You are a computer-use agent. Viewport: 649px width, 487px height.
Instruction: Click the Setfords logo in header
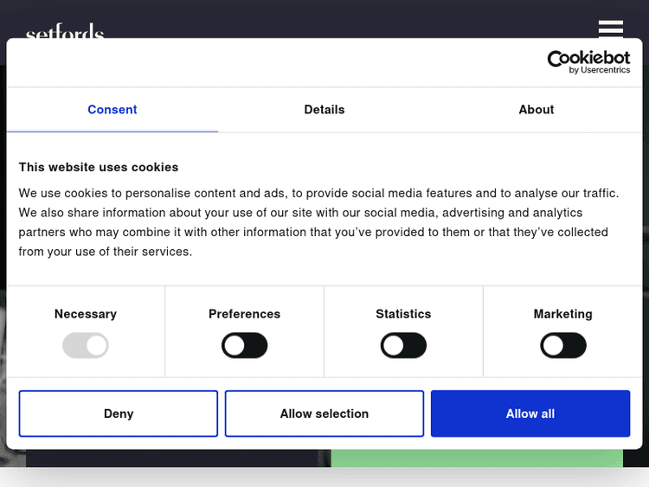click(x=65, y=33)
